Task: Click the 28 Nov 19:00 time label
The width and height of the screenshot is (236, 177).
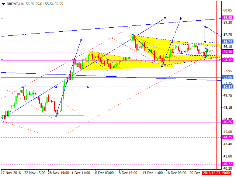Action: click(59, 173)
